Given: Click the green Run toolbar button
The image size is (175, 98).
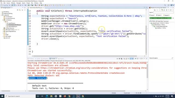Looking at the screenshot, I should click(x=29, y=5).
